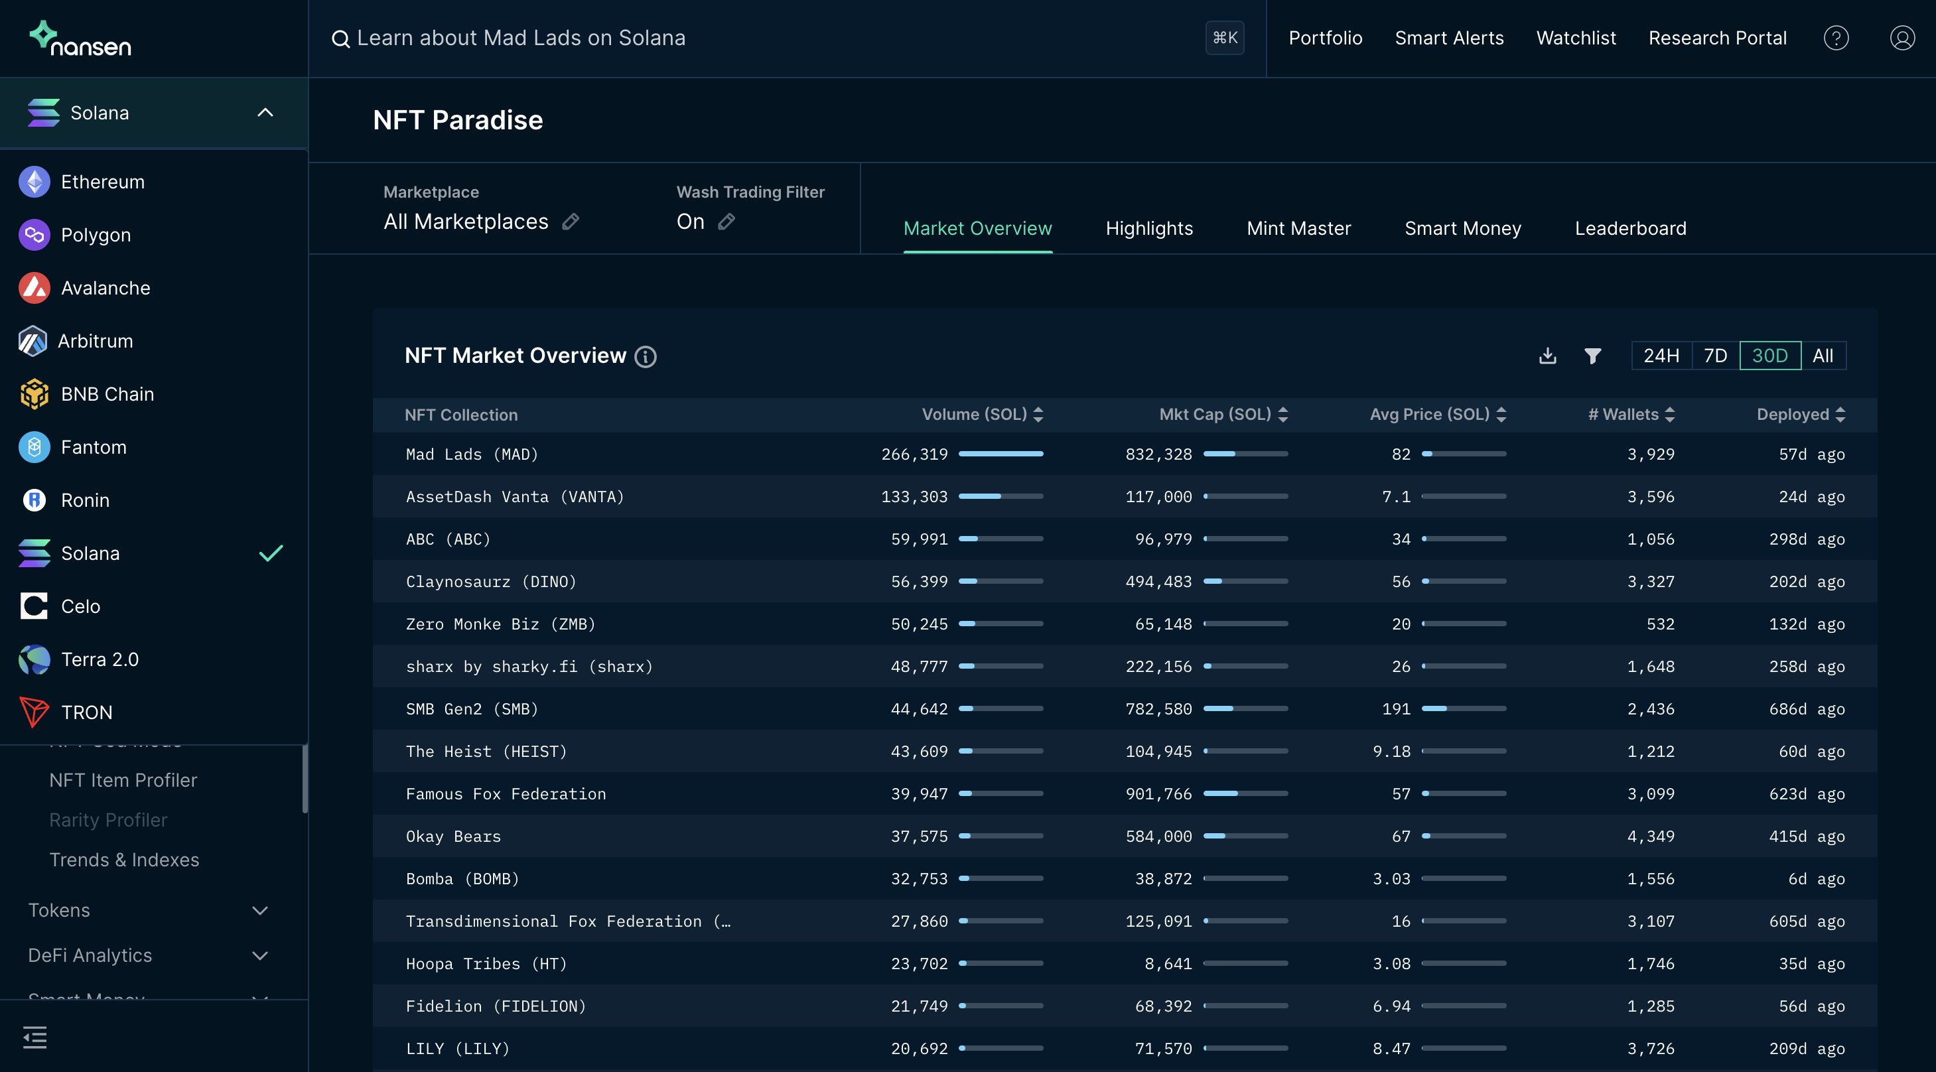
Task: Click the Ethereum chain icon
Action: pyautogui.click(x=34, y=182)
